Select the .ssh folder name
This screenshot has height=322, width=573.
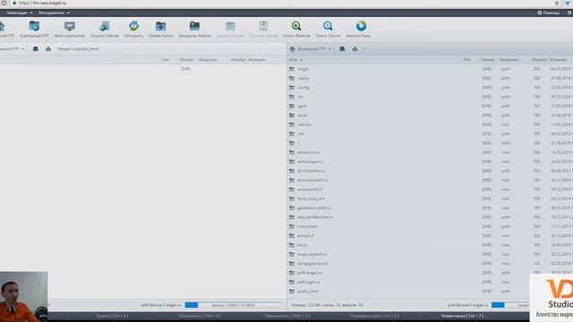[x=301, y=134]
